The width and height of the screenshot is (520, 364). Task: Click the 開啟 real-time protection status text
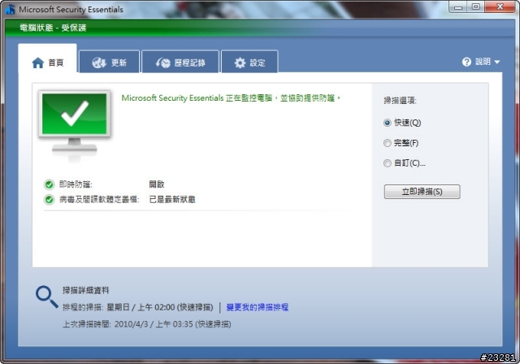[x=157, y=184]
